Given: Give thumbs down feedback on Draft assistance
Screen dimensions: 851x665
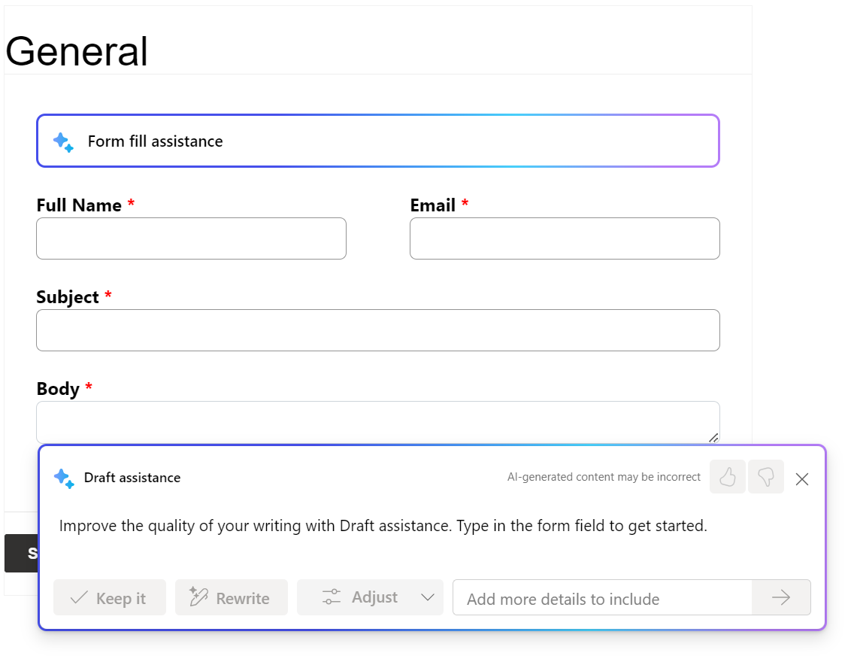Looking at the screenshot, I should click(x=766, y=476).
